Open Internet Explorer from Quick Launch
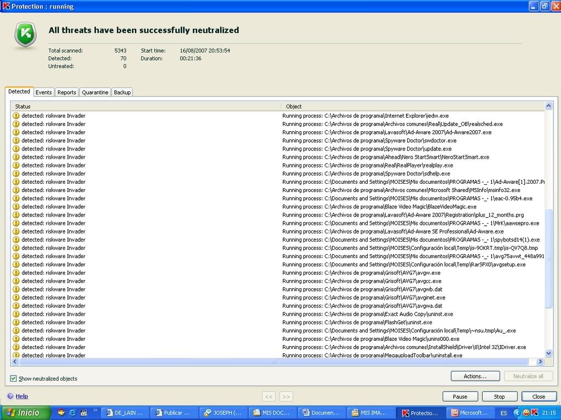561x420 pixels. pos(72,412)
